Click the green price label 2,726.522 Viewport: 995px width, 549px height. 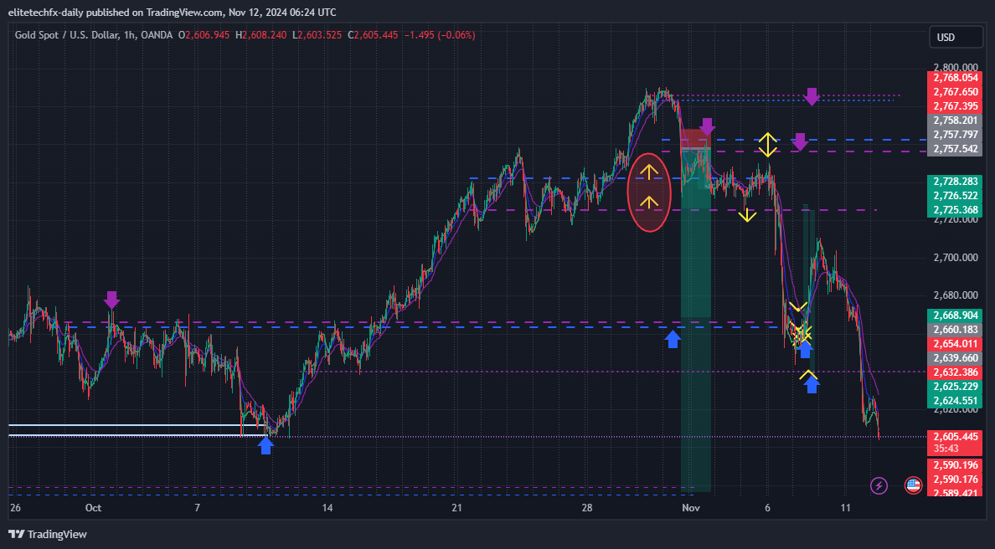[x=955, y=196]
